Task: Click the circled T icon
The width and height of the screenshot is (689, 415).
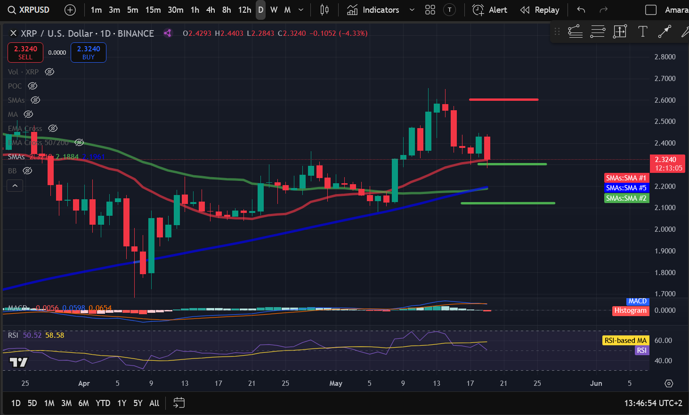Action: [x=450, y=10]
